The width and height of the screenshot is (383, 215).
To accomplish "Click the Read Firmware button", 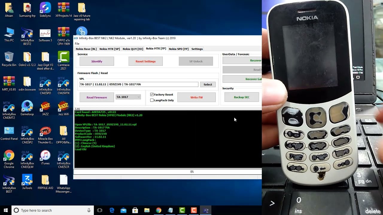I will tap(97, 97).
